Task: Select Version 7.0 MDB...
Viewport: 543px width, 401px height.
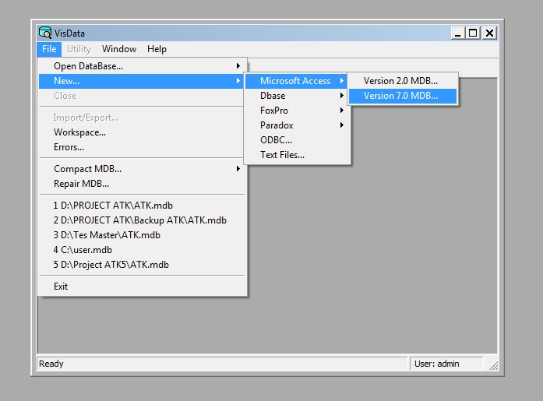Action: pos(403,96)
